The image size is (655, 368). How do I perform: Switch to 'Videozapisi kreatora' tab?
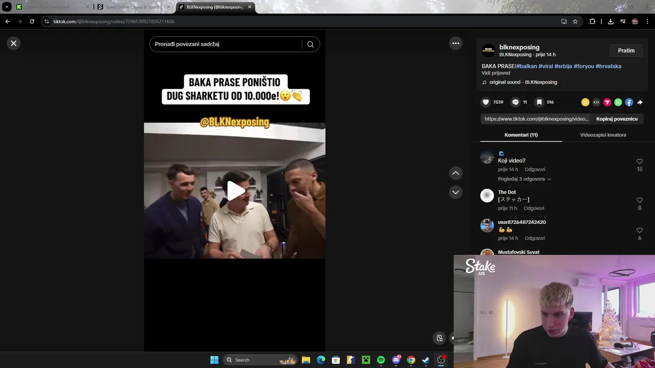coord(603,135)
